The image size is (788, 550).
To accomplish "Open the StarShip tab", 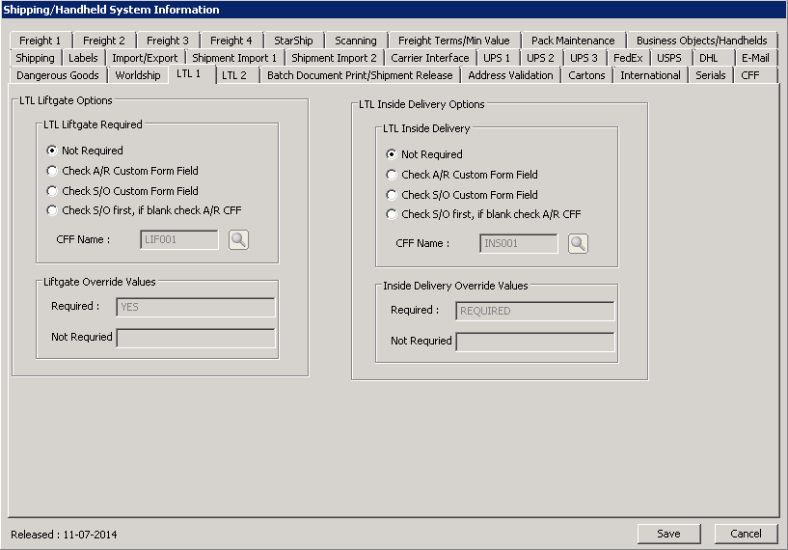I will click(x=293, y=41).
